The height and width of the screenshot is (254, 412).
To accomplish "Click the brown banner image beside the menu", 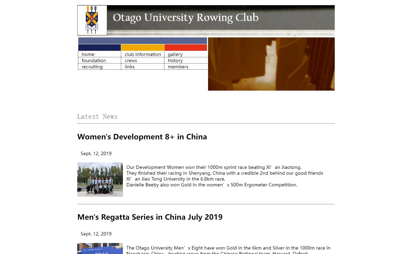I will click(x=271, y=64).
